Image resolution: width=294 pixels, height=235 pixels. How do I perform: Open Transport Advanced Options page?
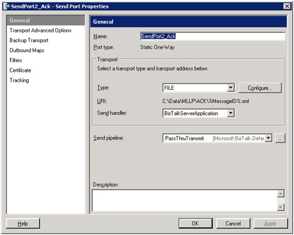coord(41,30)
